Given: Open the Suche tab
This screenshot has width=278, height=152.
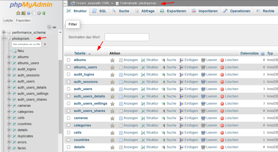Looking at the screenshot, I should 120,11.
